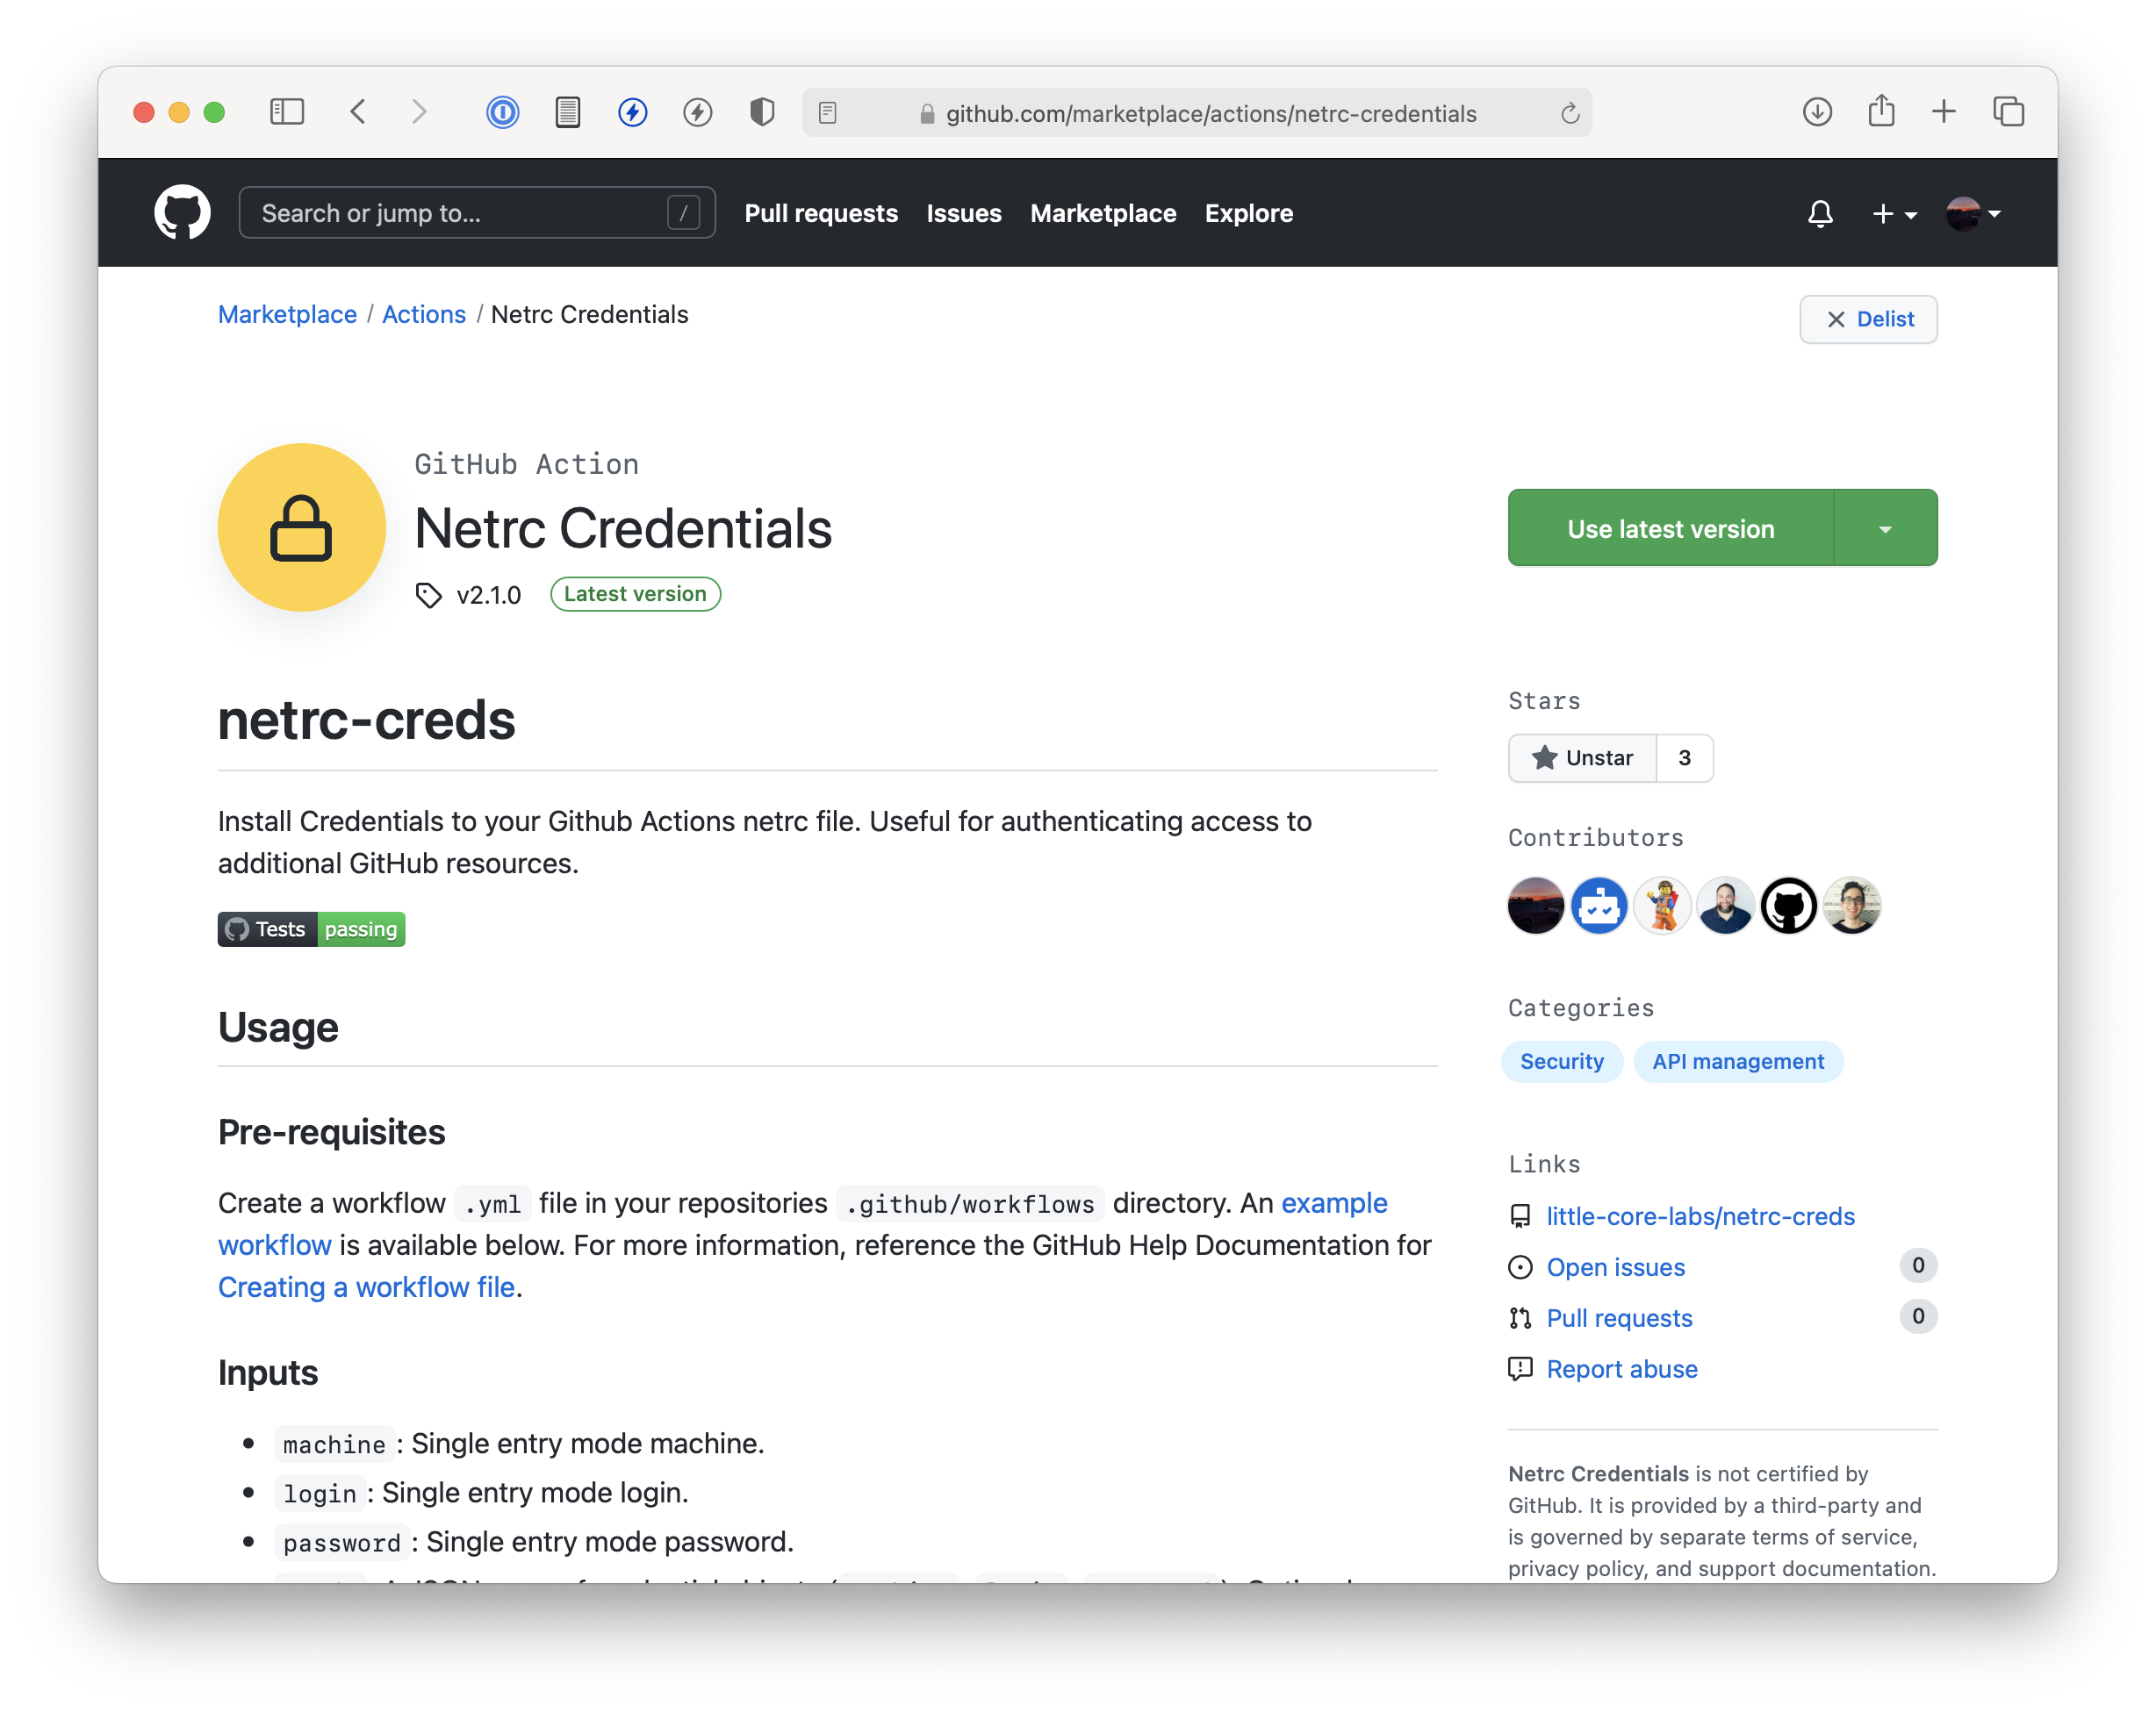The width and height of the screenshot is (2156, 1713).
Task: Click the password input code label
Action: (x=341, y=1542)
